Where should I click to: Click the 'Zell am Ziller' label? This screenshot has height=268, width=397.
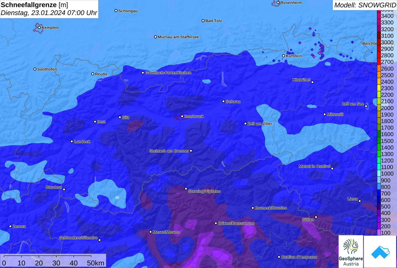(260, 124)
